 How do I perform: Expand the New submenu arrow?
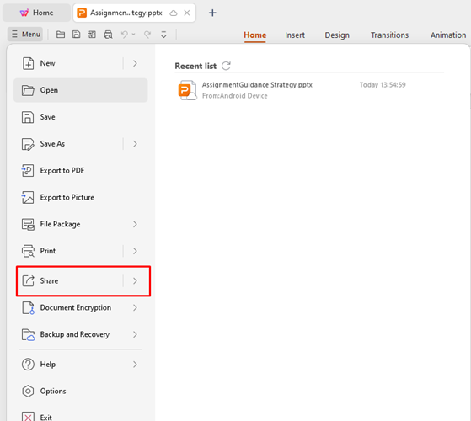tap(135, 64)
